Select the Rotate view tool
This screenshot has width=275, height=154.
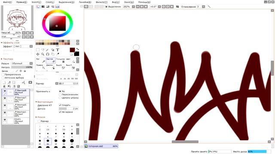[x=48, y=54]
